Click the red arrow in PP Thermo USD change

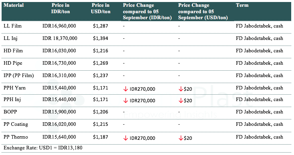pyautogui.click(x=181, y=138)
